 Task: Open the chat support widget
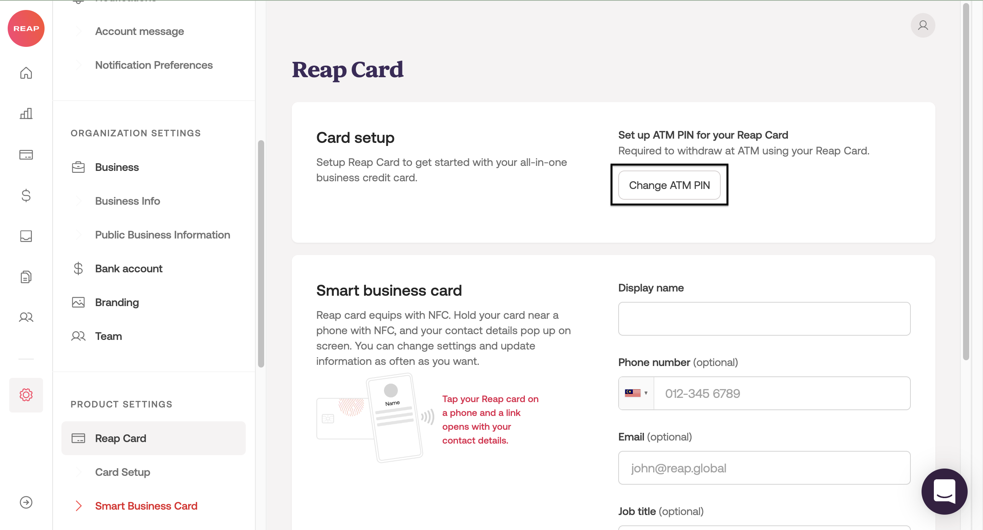(x=944, y=491)
